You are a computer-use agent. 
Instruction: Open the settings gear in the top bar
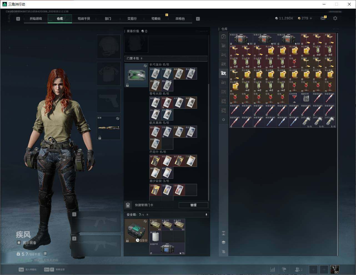tap(335, 18)
